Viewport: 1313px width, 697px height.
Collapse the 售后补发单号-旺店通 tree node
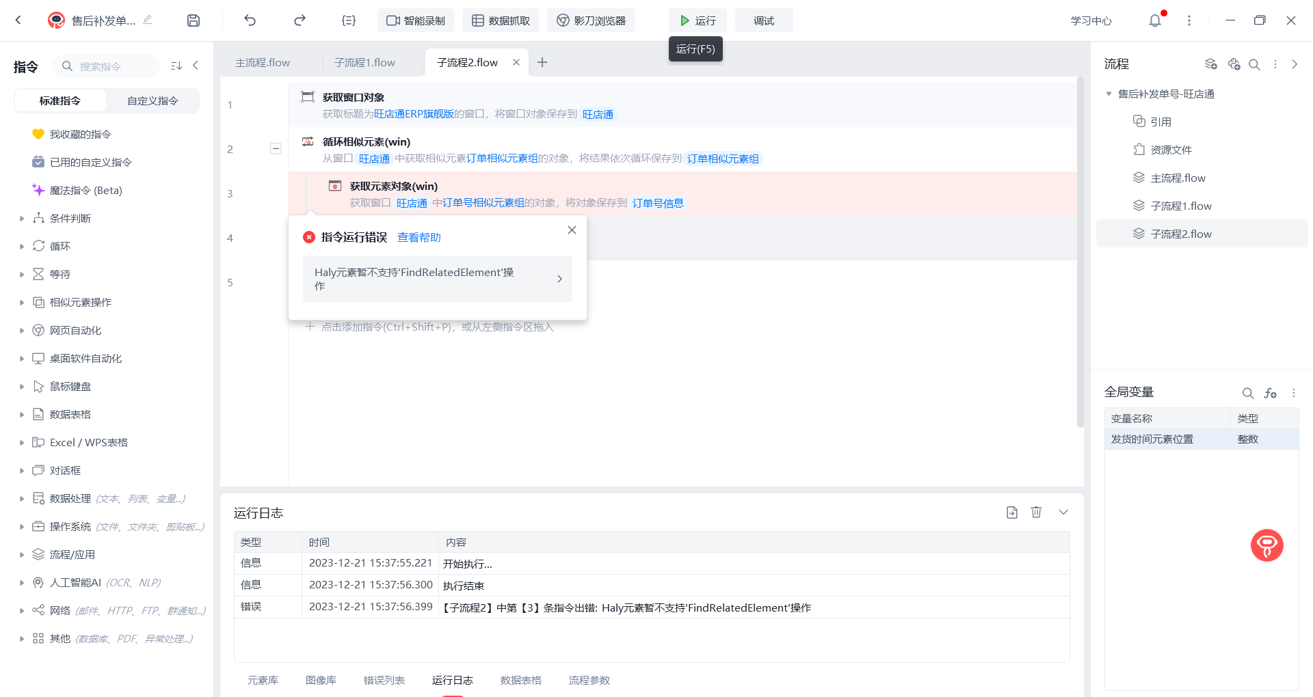pos(1109,94)
